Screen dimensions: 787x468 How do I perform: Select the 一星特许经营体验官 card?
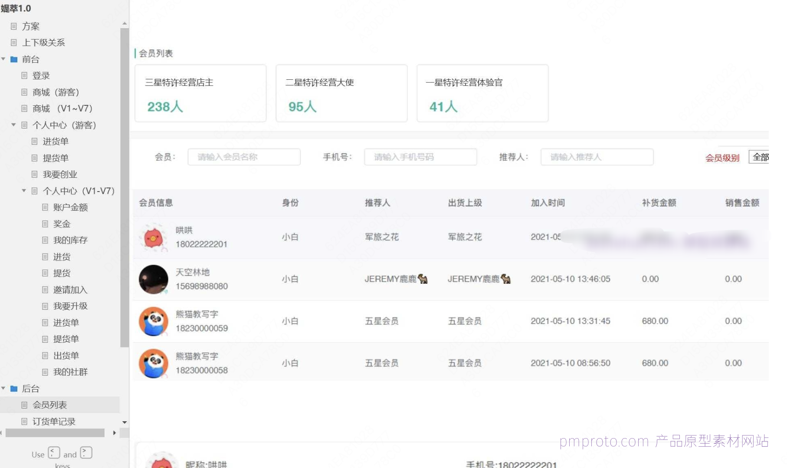pyautogui.click(x=482, y=93)
